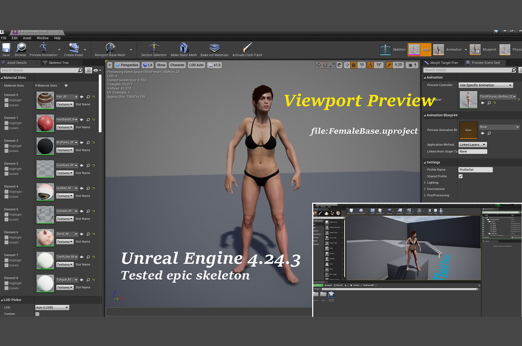Click ThirdPerson_IdleRun animation thumbnail
The image size is (522, 346).
click(468, 100)
